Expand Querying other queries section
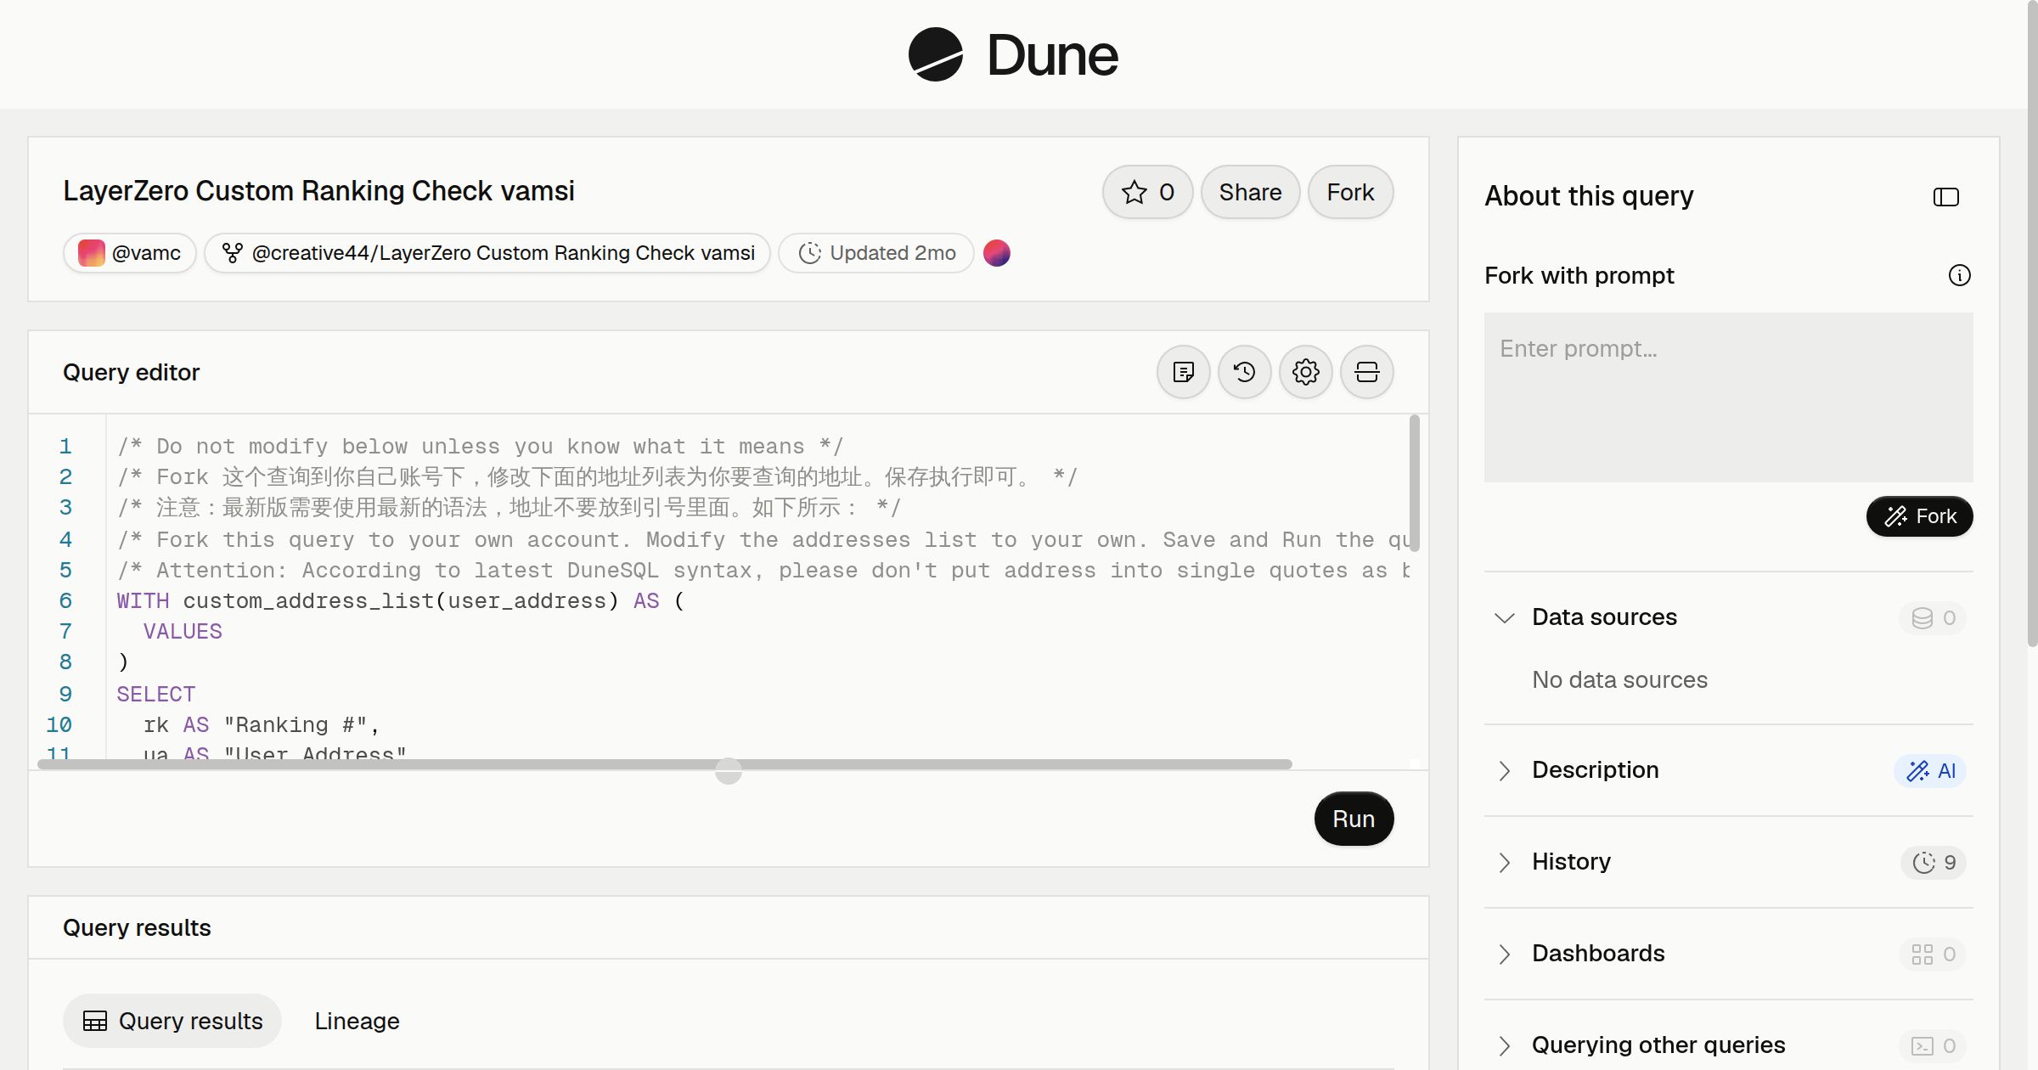Image resolution: width=2038 pixels, height=1070 pixels. pyautogui.click(x=1505, y=1045)
